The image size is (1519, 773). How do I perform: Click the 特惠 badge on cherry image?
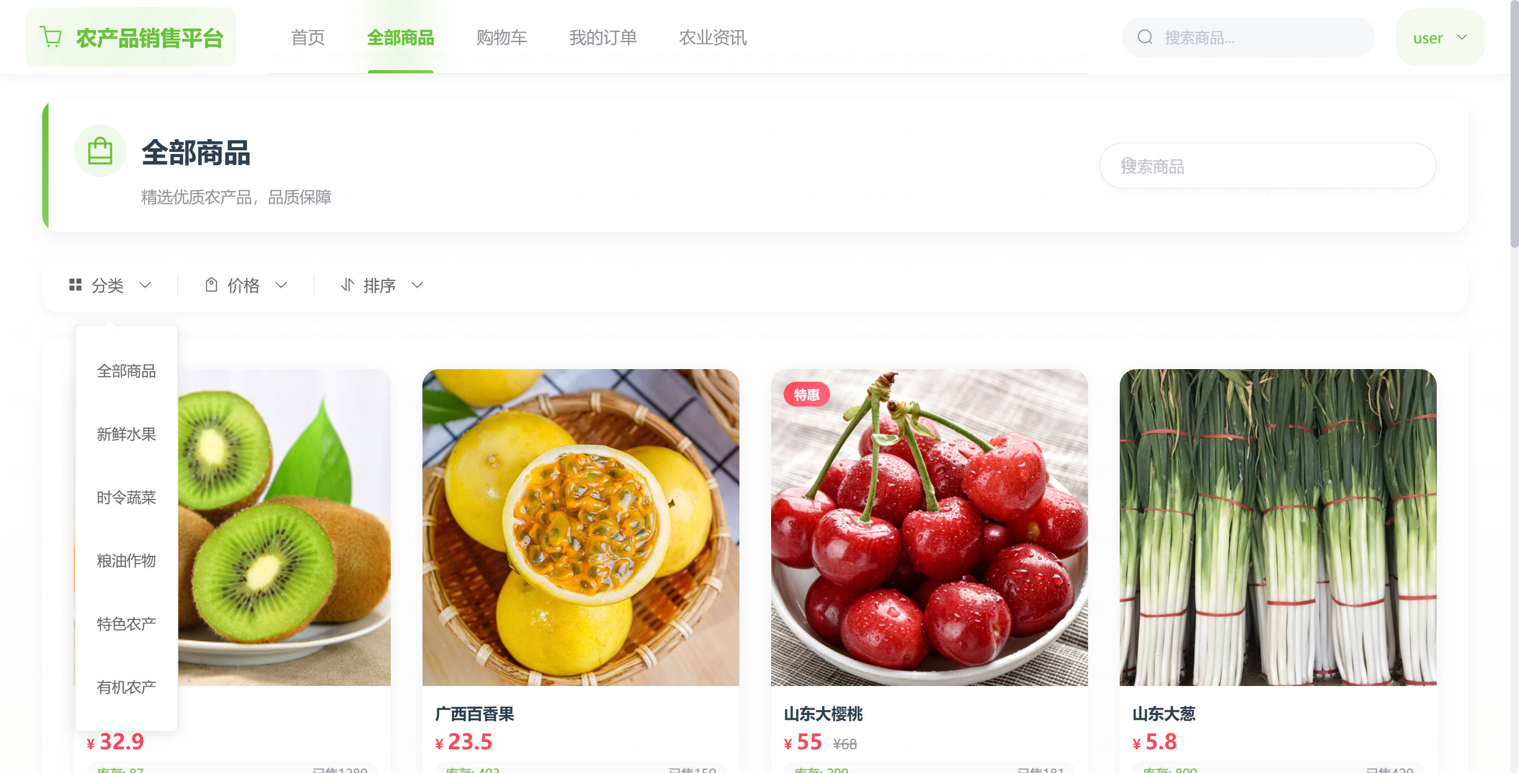pyautogui.click(x=806, y=394)
